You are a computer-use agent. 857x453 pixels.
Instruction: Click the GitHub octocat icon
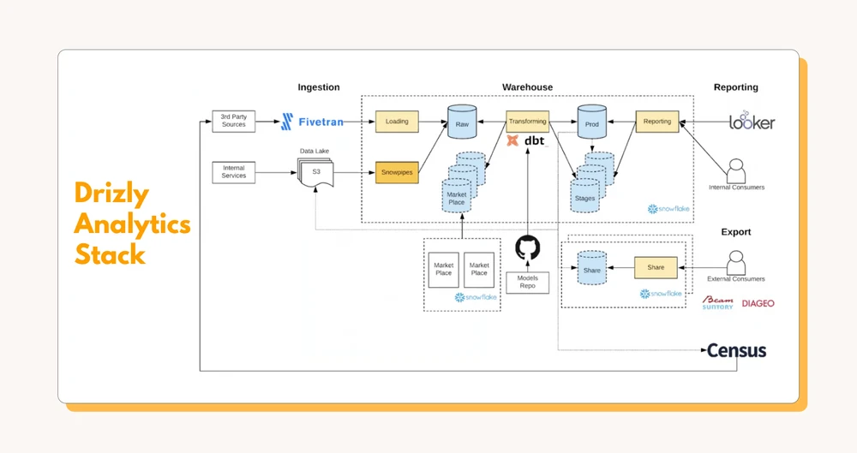[527, 247]
